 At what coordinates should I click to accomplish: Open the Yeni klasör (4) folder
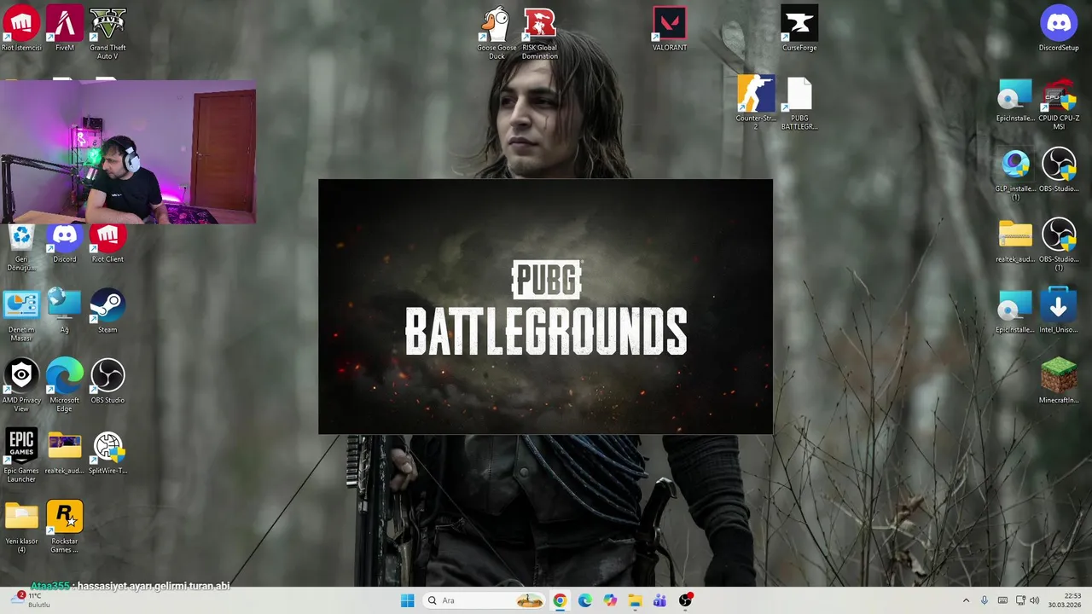coord(21,527)
